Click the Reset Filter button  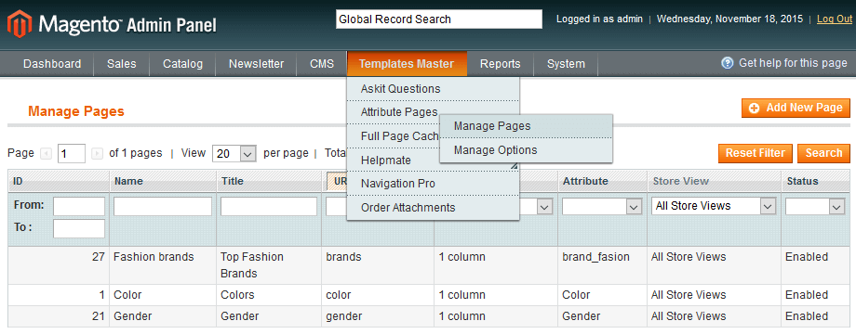click(755, 153)
